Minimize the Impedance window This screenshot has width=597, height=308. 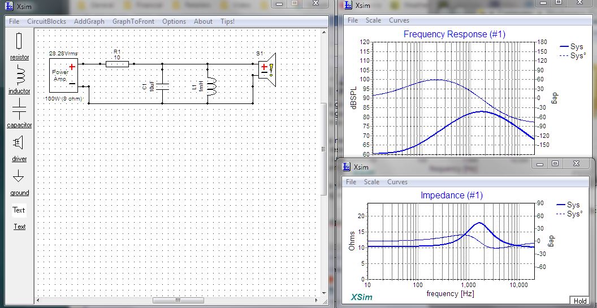(540, 163)
